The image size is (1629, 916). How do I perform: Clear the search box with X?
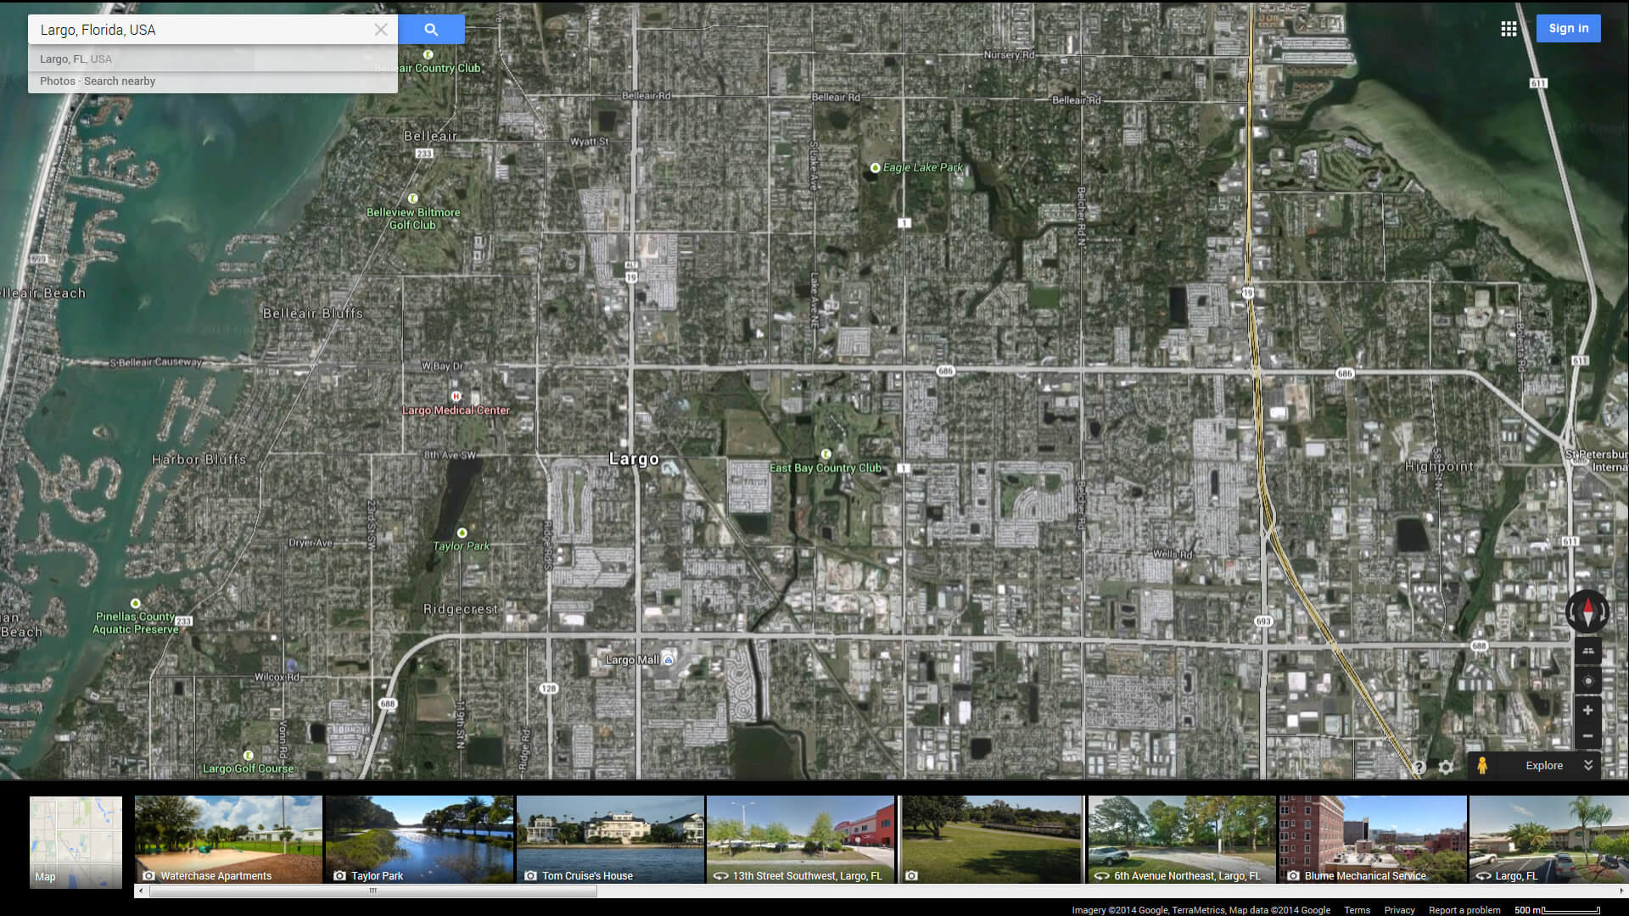(x=381, y=30)
